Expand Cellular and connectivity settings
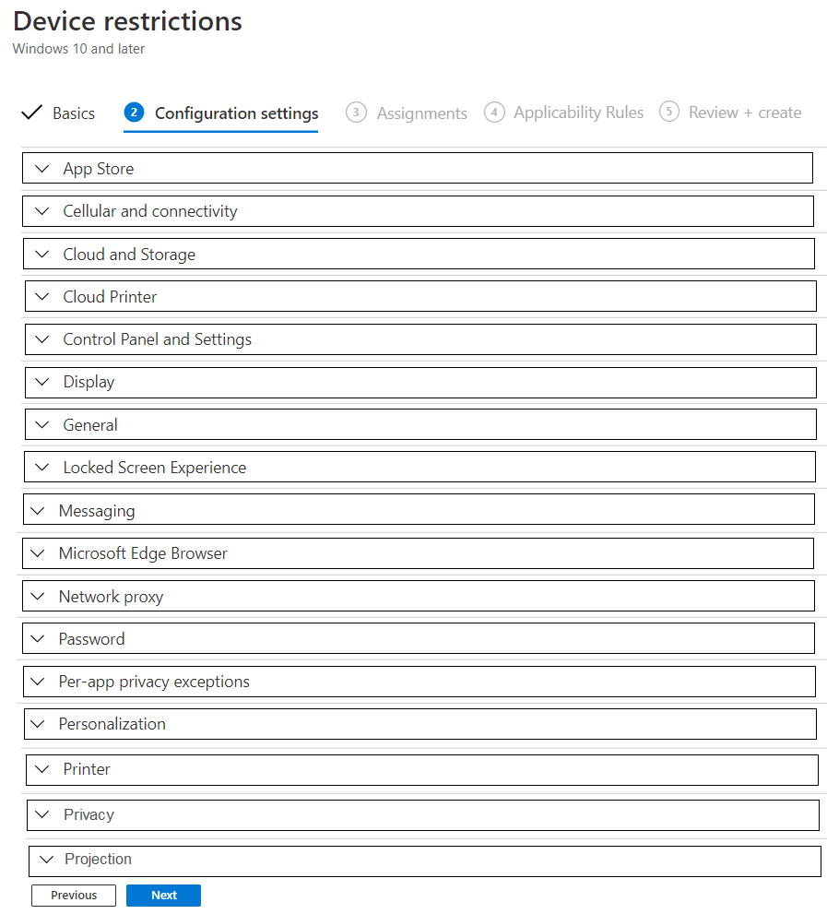This screenshot has width=827, height=914. (149, 211)
